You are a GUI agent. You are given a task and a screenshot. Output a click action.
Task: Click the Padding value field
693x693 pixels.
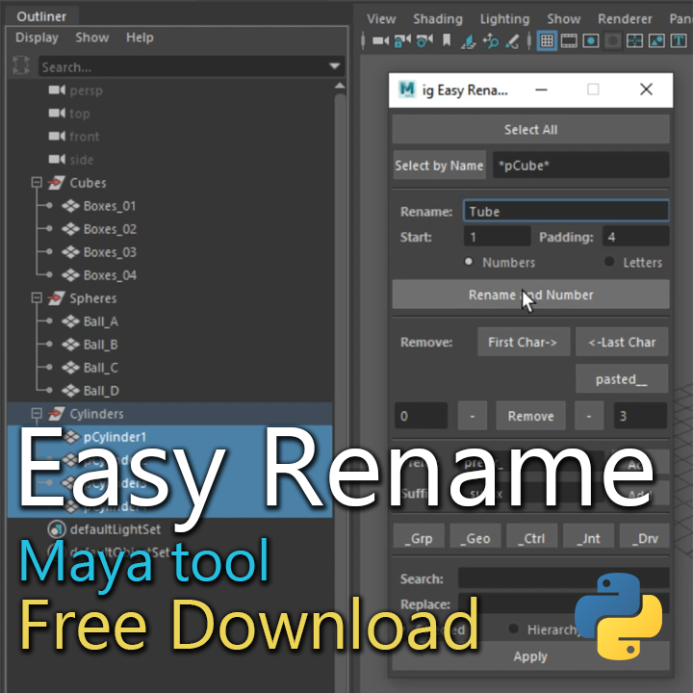(635, 237)
